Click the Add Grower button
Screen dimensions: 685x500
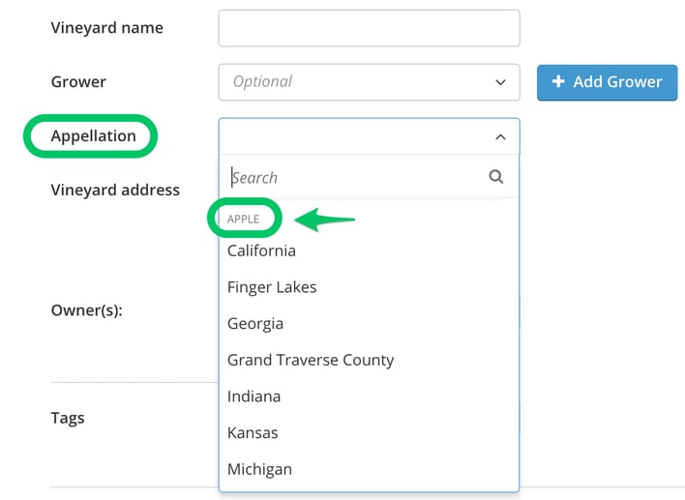point(608,82)
